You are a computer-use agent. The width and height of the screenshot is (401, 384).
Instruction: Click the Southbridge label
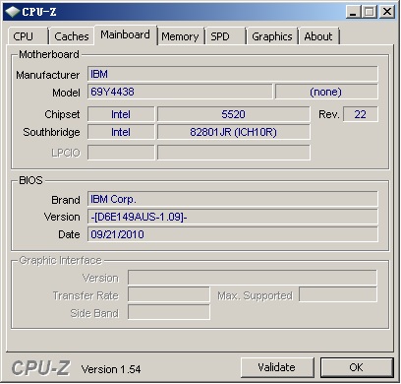tap(51, 132)
